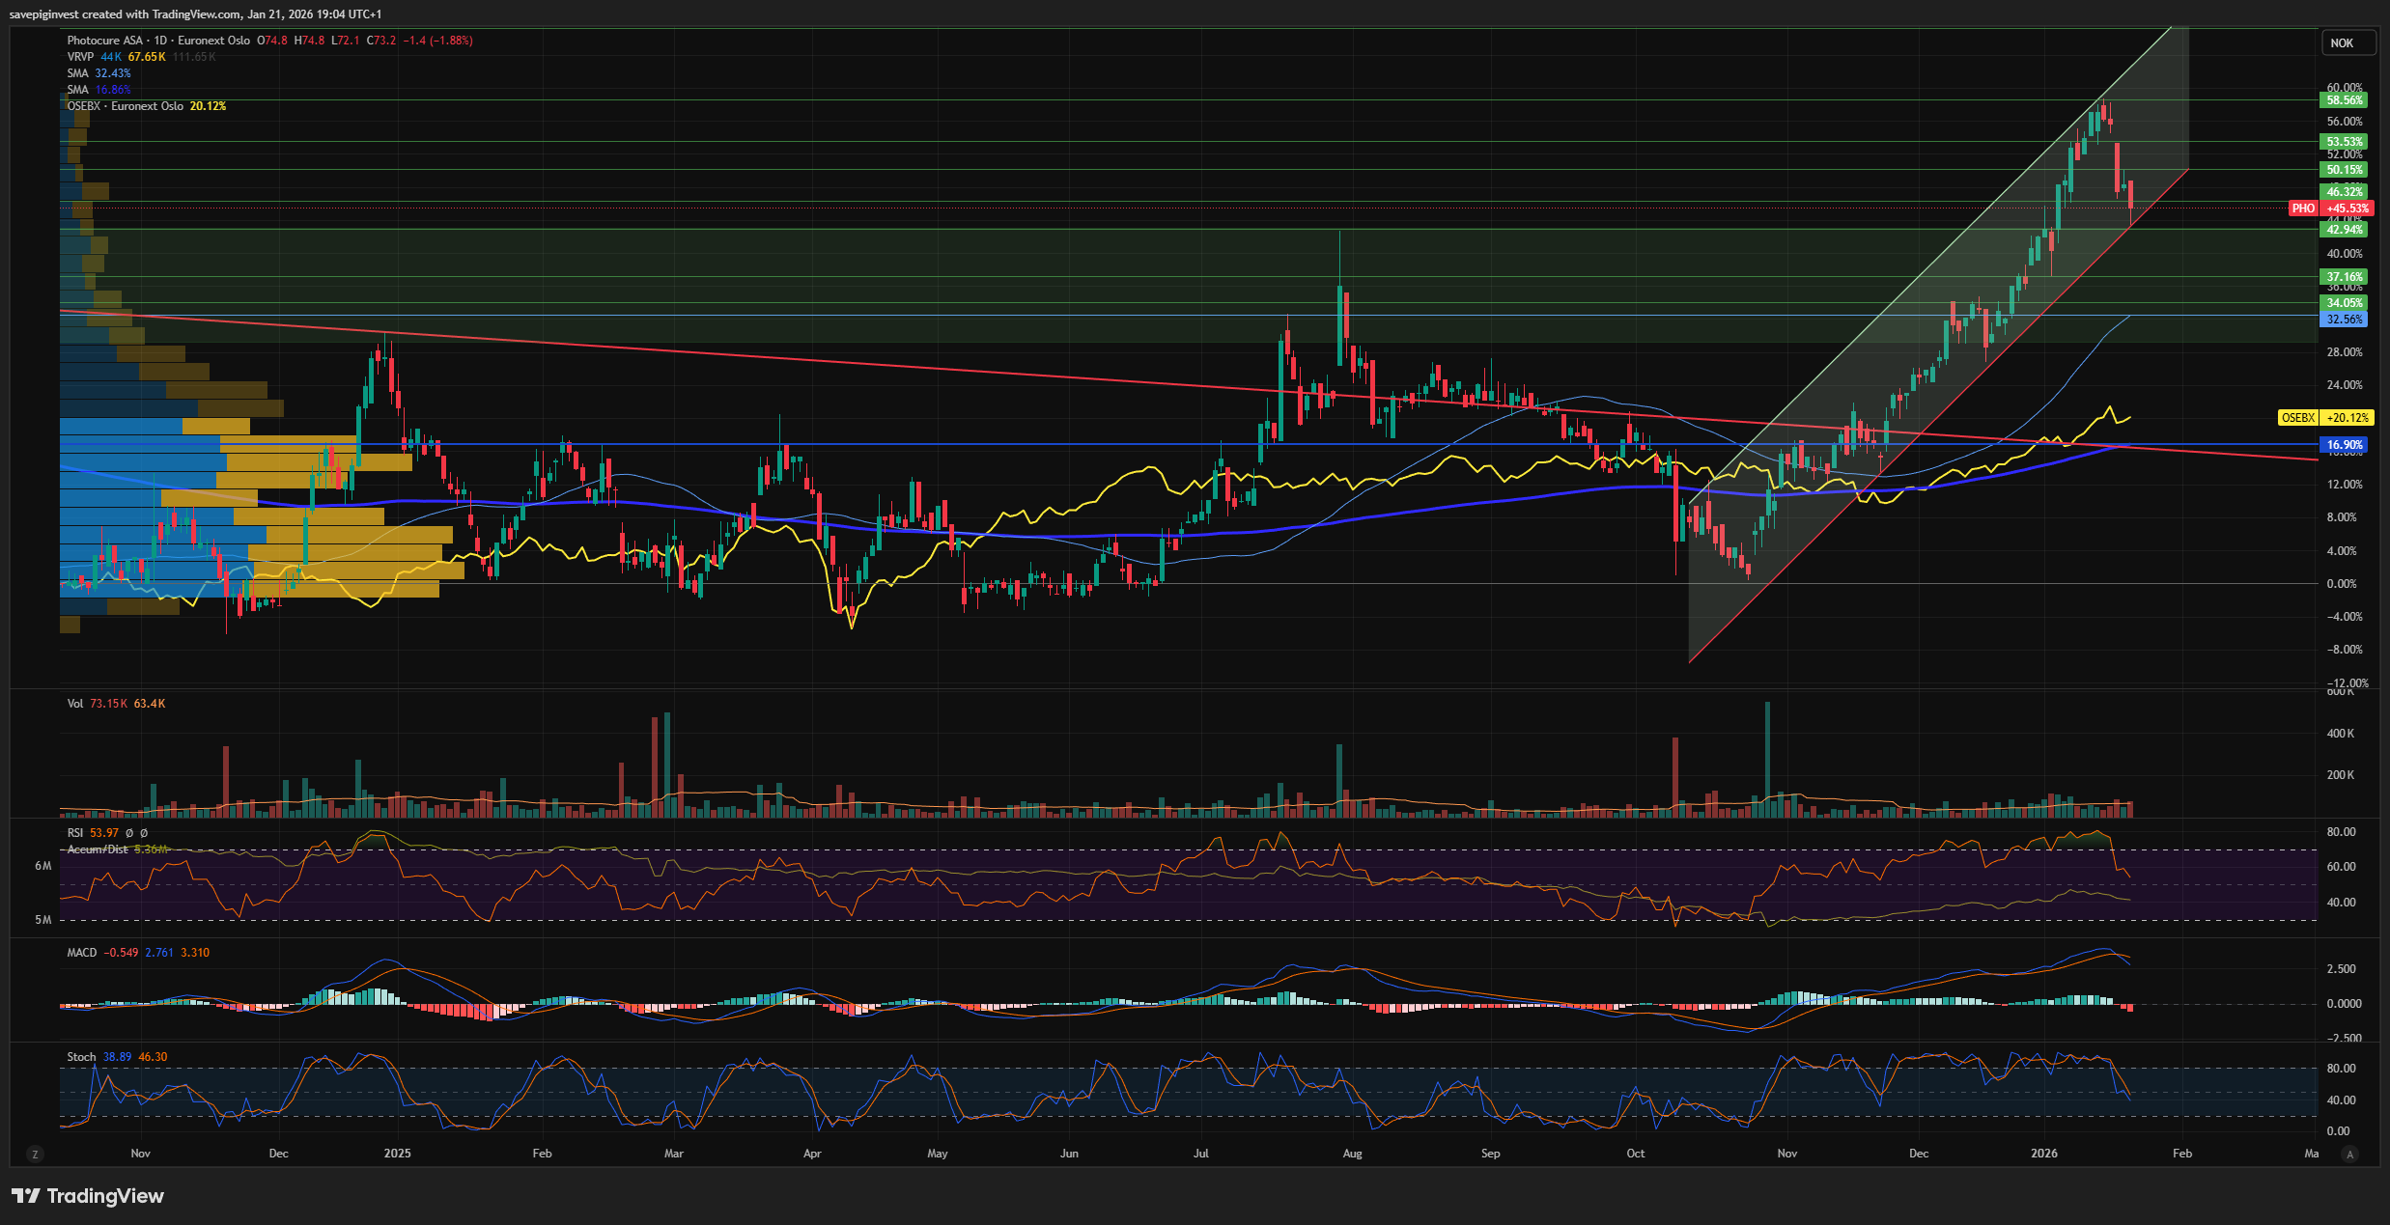Open the Vol indicator legend

75,704
